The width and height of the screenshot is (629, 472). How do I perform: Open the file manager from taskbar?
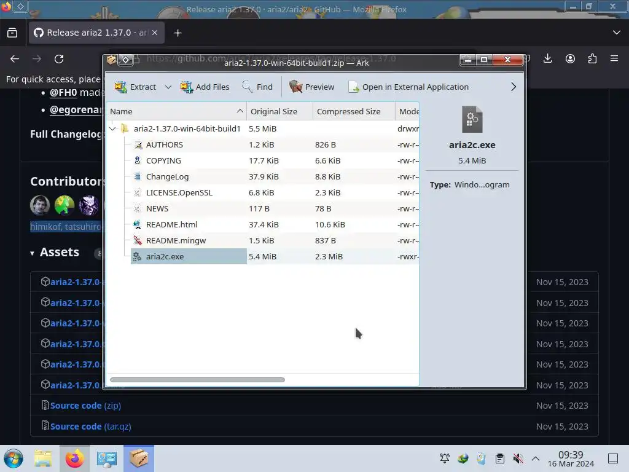click(43, 458)
